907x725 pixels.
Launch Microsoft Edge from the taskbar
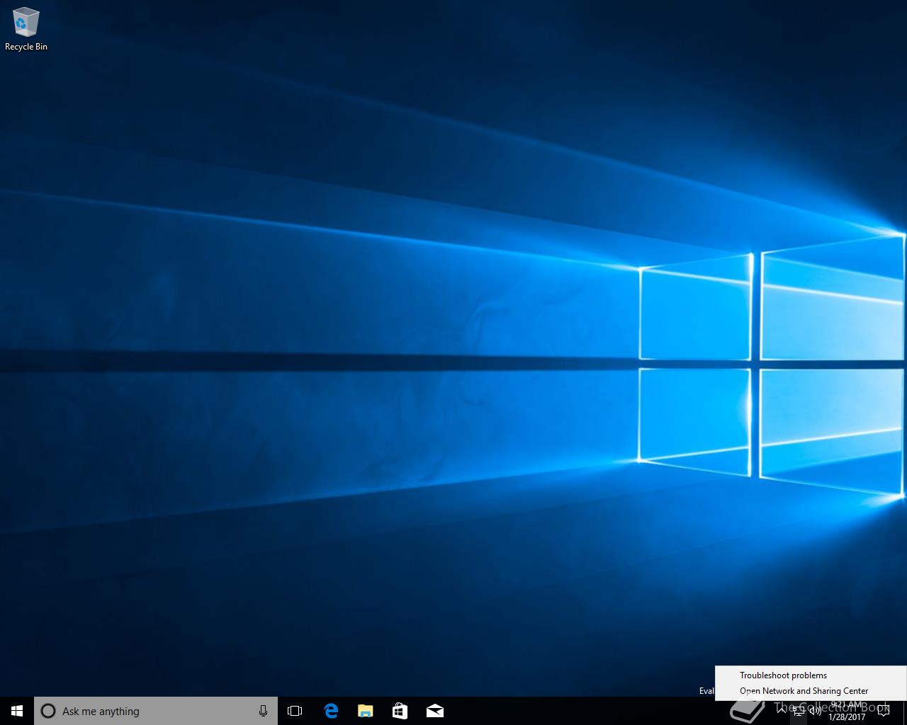(330, 711)
